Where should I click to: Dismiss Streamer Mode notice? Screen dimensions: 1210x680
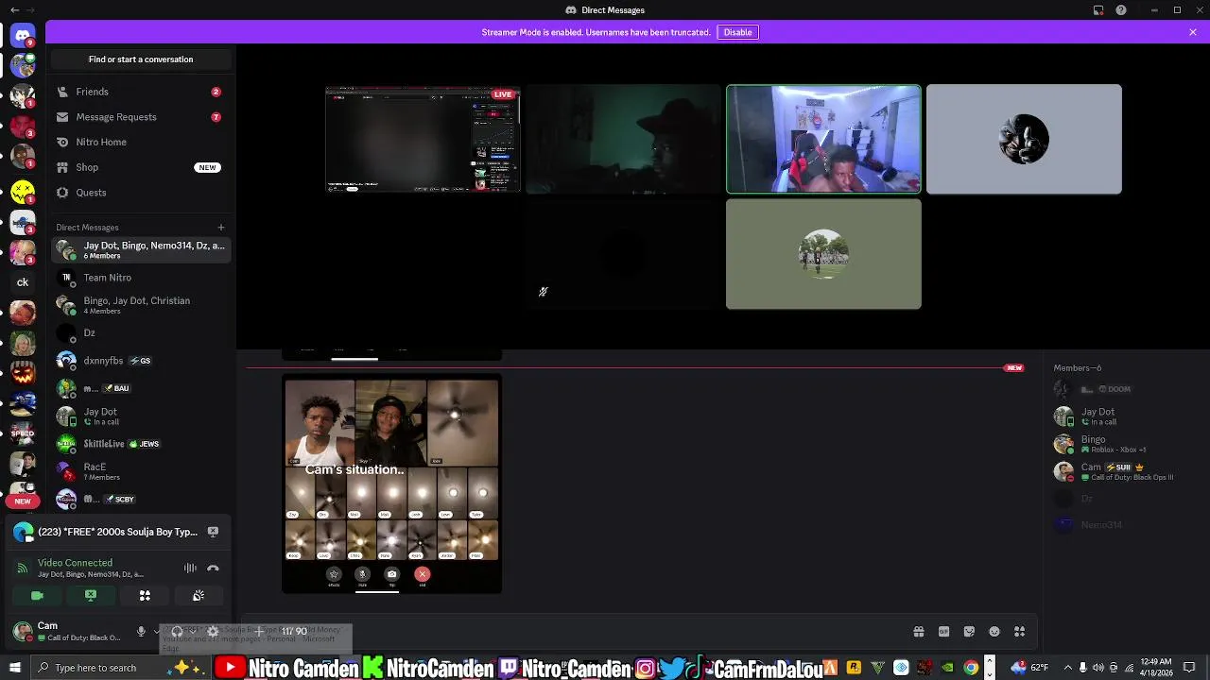[1193, 32]
